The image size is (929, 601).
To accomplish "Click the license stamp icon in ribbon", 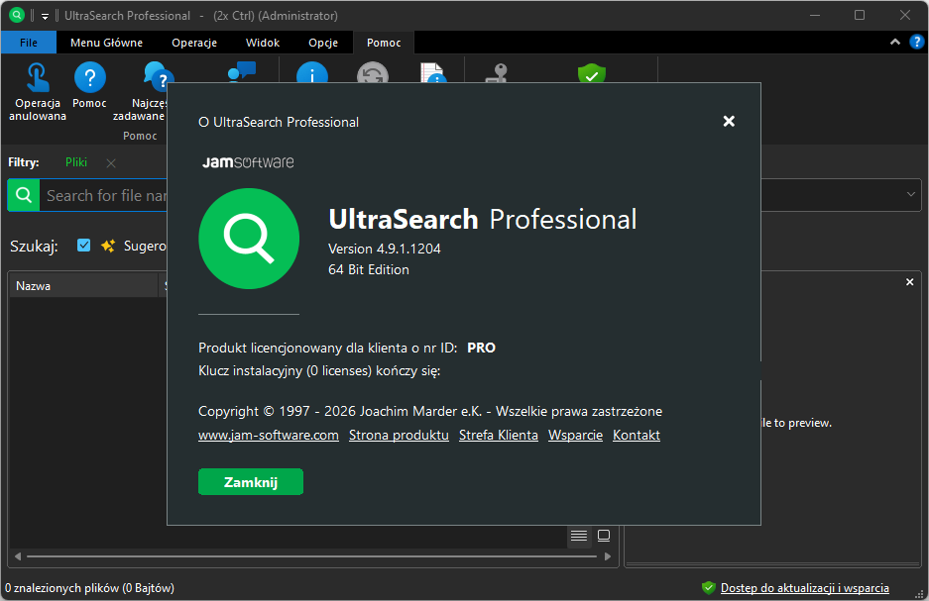I will point(497,72).
